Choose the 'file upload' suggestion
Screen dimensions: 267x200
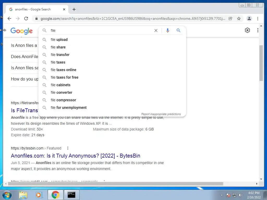click(x=112, y=40)
